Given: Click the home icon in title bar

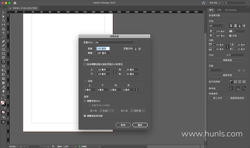Looking at the screenshot, I should click(x=15, y=3).
